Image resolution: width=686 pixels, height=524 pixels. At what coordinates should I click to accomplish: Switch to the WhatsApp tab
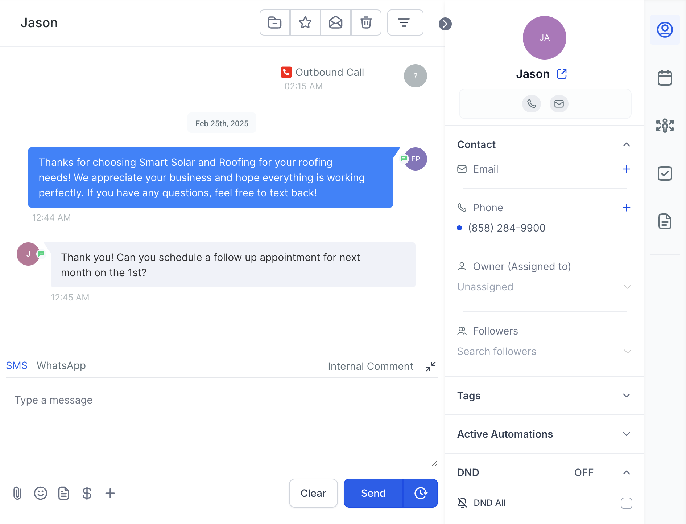pos(61,365)
